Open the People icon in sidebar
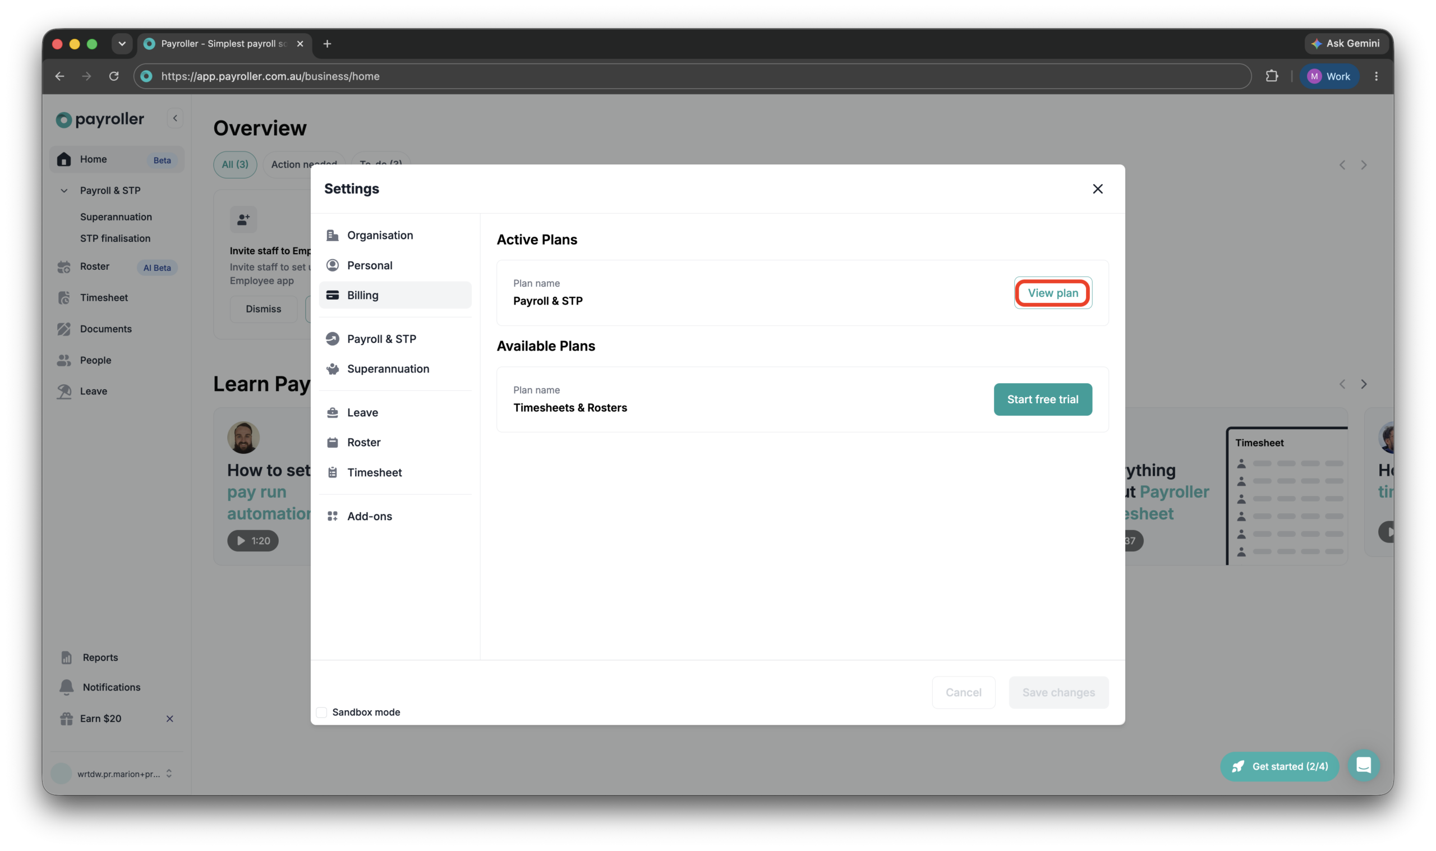This screenshot has height=851, width=1436. coord(64,360)
